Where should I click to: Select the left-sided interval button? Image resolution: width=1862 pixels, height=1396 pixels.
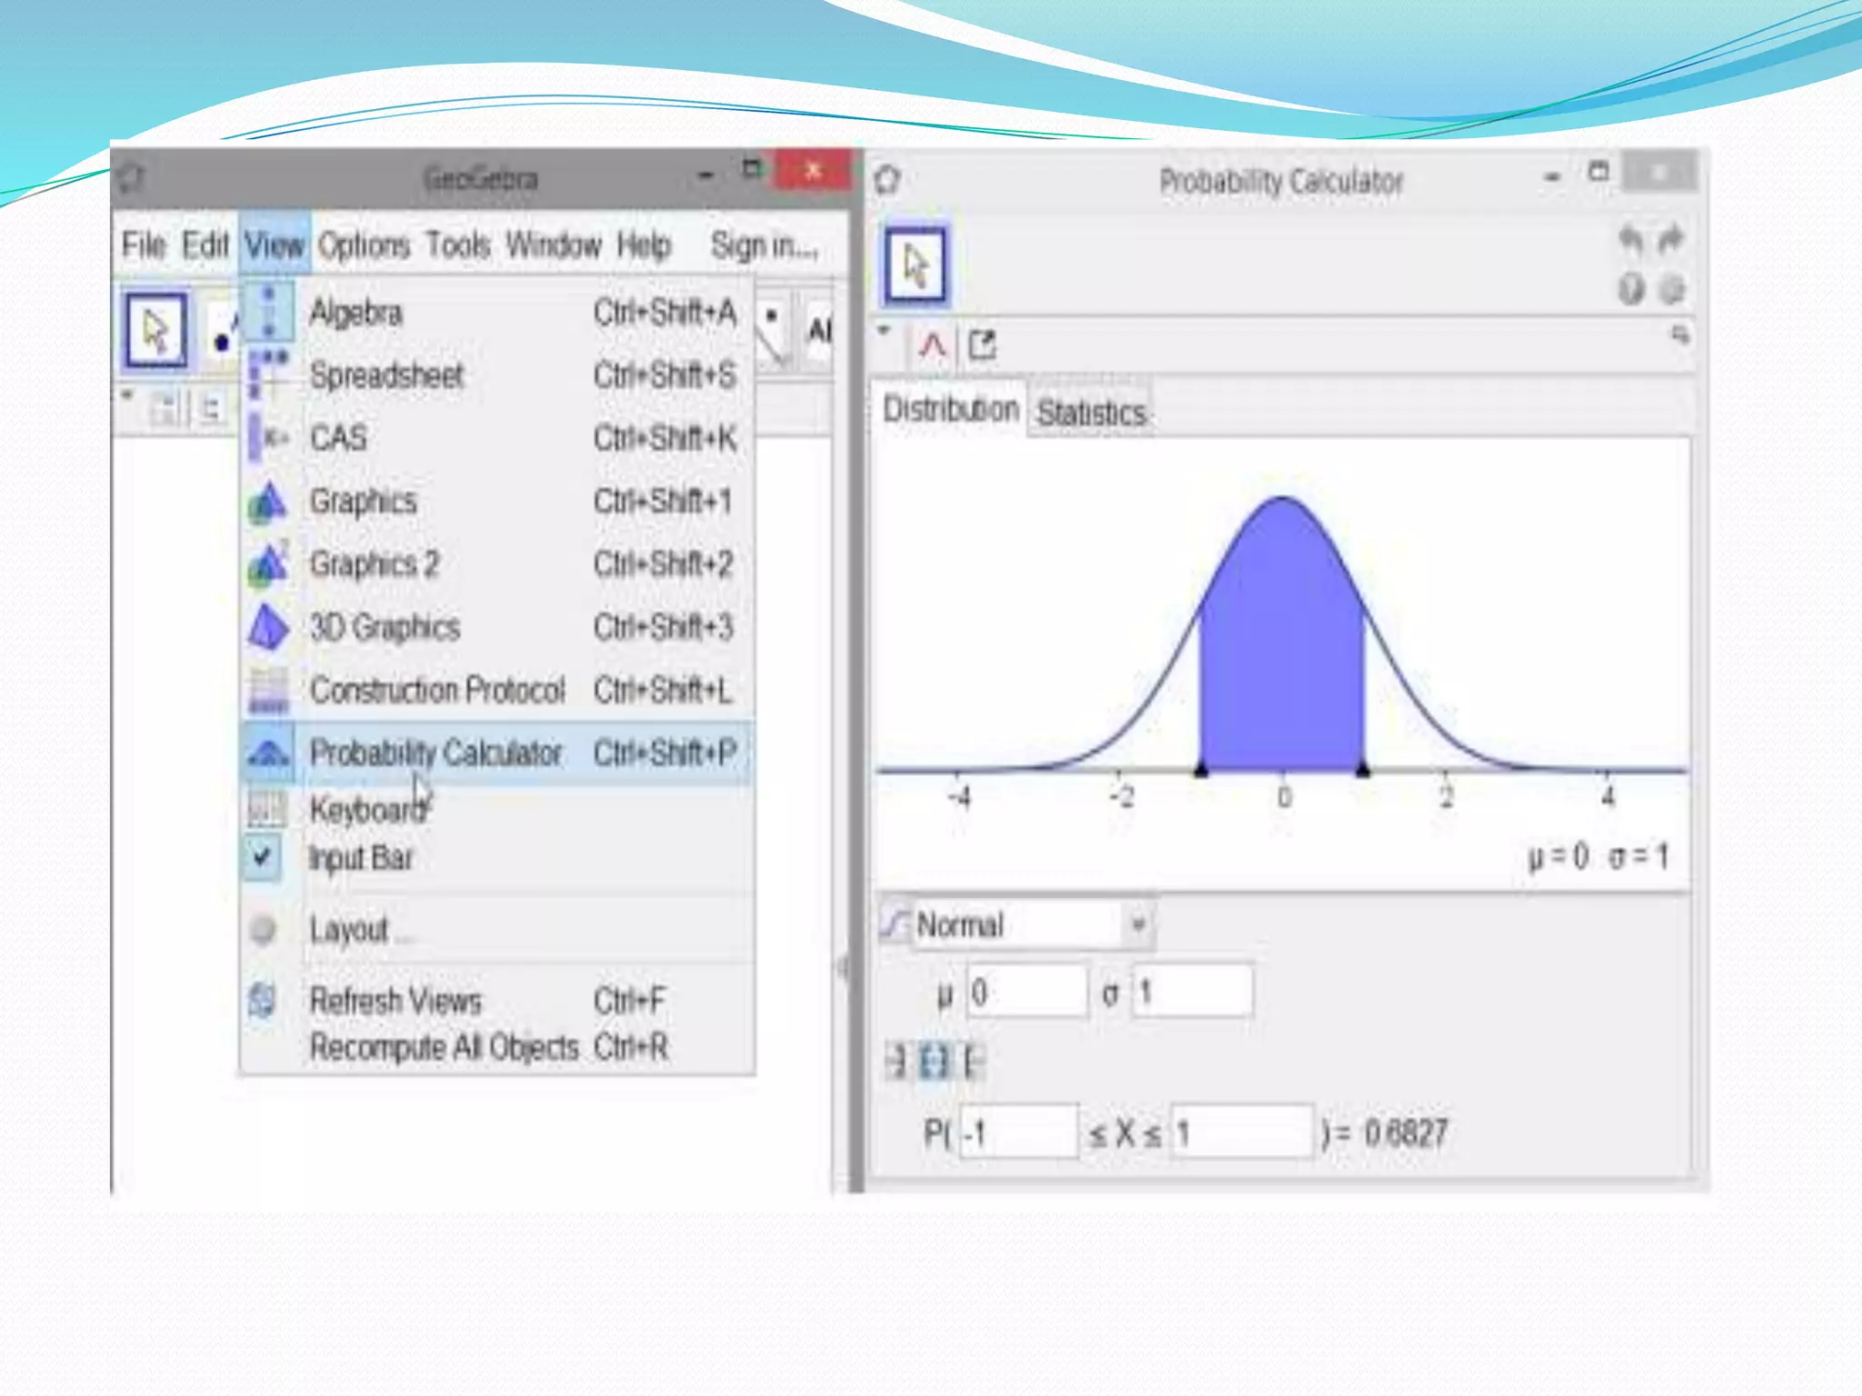pyautogui.click(x=896, y=1061)
